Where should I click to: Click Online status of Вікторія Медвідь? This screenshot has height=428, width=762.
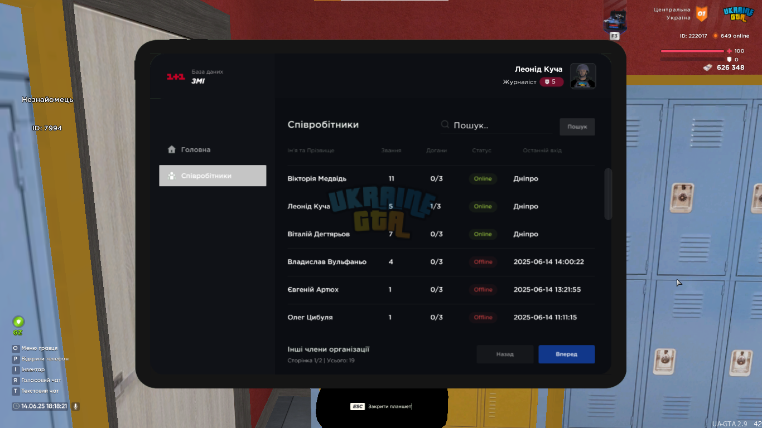click(483, 179)
